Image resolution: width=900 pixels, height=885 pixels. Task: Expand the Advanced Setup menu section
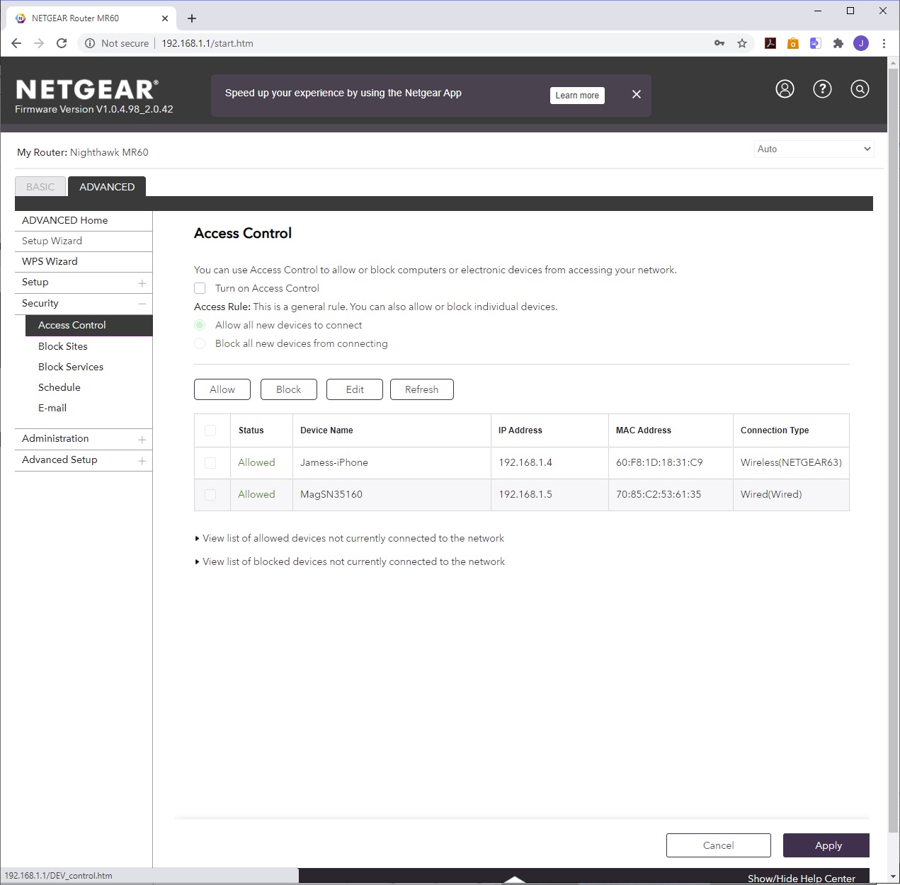coord(142,460)
